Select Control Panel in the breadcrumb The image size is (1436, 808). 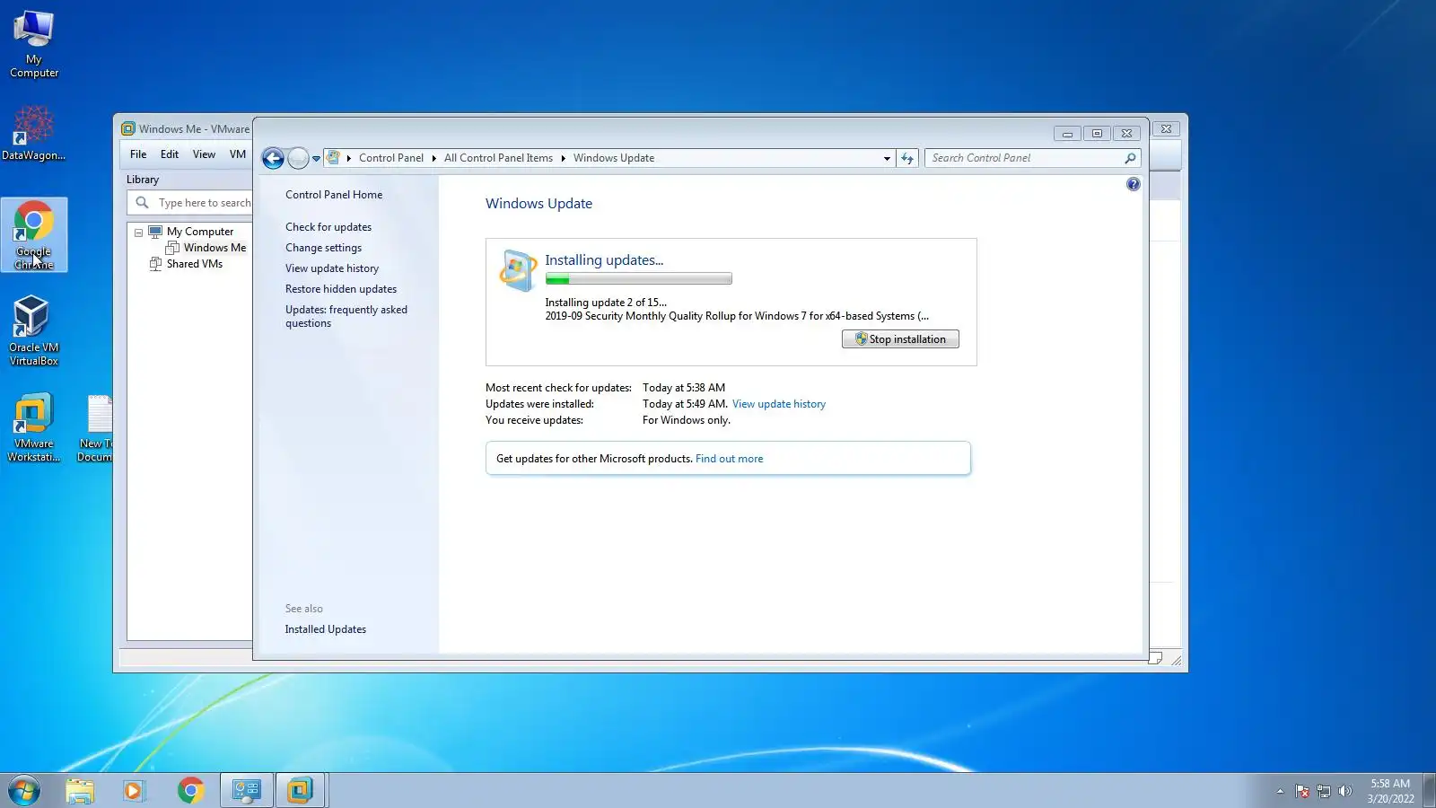391,158
